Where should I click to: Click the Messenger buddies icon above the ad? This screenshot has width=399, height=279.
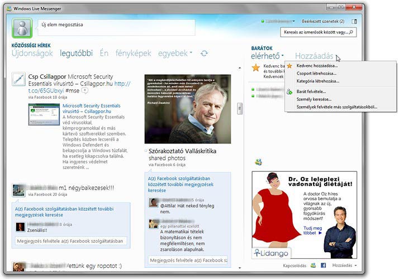(x=258, y=162)
